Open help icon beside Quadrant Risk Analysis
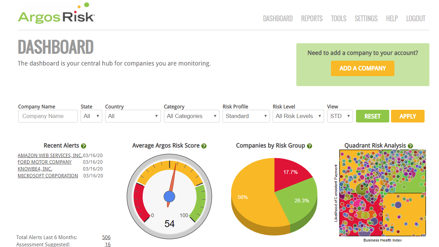The width and height of the screenshot is (439, 247). click(411, 146)
